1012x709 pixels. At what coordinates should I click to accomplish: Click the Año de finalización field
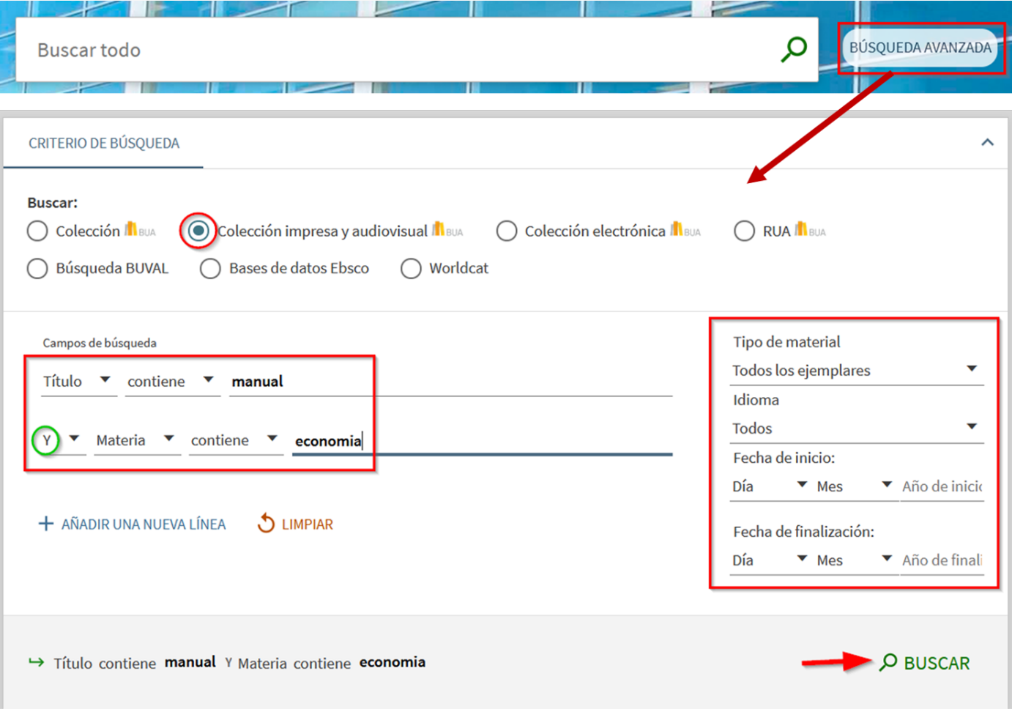click(x=942, y=560)
